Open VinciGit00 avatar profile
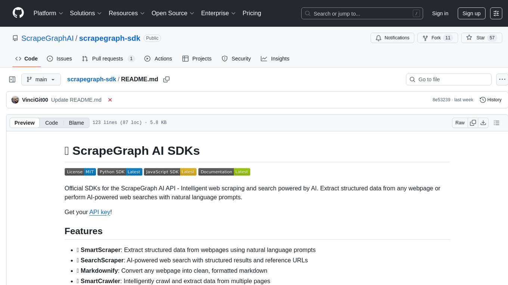508x285 pixels. pos(15,100)
